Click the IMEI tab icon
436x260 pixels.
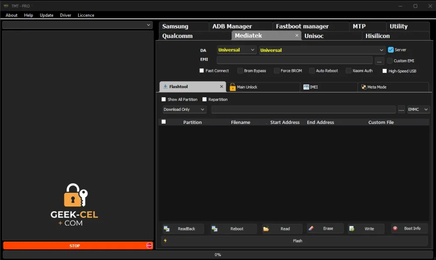pyautogui.click(x=306, y=87)
